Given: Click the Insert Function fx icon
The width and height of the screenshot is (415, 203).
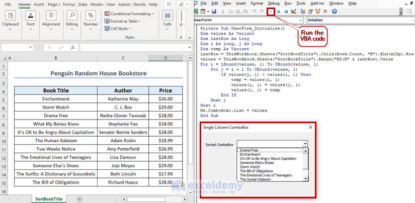Looking at the screenshot, I should tap(72, 48).
